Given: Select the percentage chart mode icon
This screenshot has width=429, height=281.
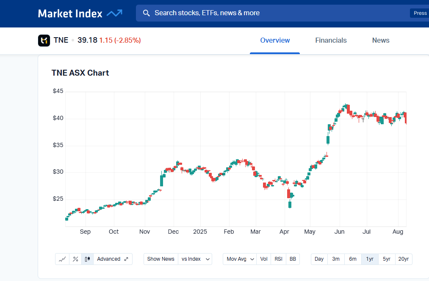Looking at the screenshot, I should (x=75, y=259).
